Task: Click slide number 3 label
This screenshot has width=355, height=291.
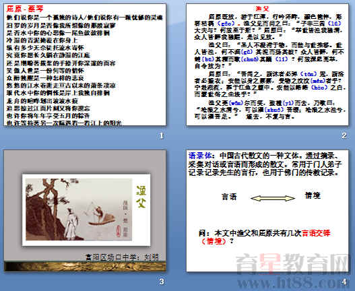Action: (x=162, y=282)
